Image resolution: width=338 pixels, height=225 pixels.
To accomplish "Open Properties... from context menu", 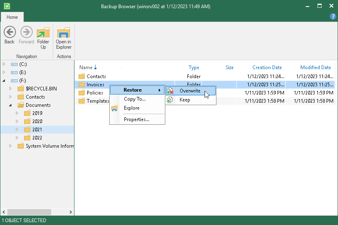I will pos(137,119).
